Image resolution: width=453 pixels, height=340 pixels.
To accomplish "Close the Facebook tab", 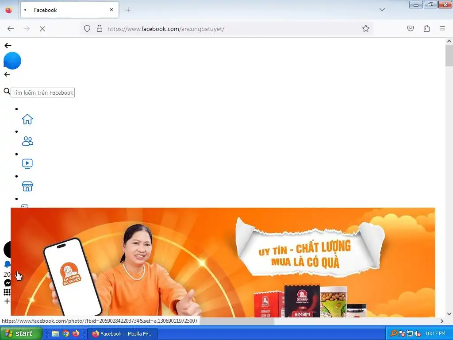I will (111, 10).
